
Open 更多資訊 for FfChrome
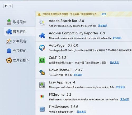(x=125, y=99)
